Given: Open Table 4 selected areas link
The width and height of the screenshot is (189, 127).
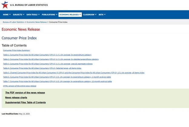Looking at the screenshot, I should (42, 68).
